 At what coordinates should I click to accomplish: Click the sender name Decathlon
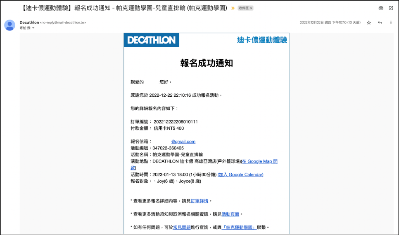click(29, 22)
